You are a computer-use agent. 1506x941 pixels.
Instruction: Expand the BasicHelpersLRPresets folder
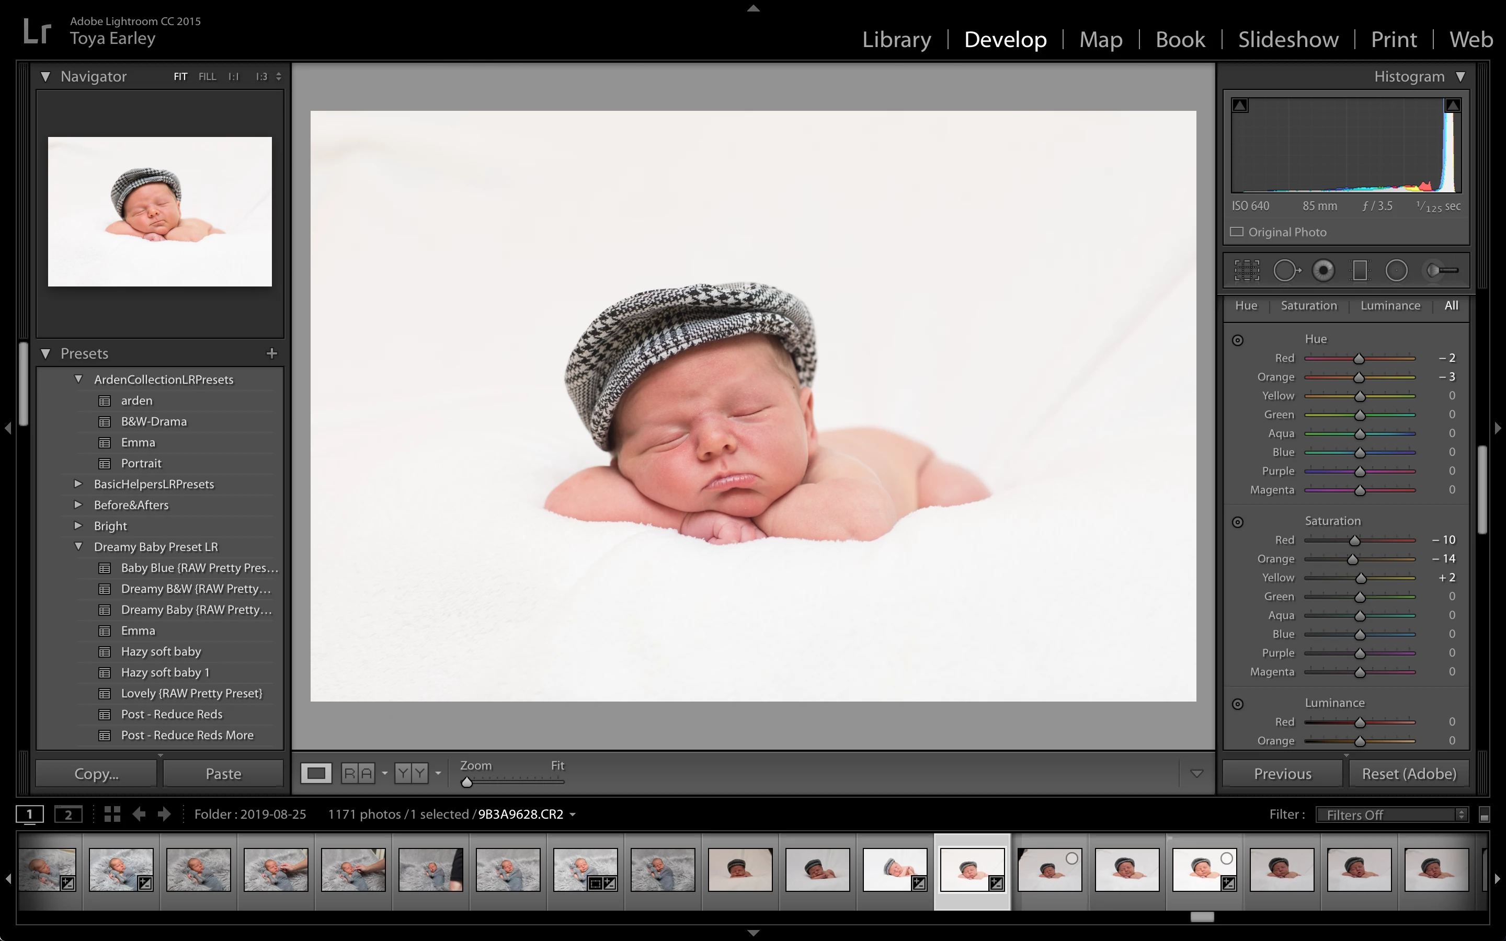(x=78, y=484)
